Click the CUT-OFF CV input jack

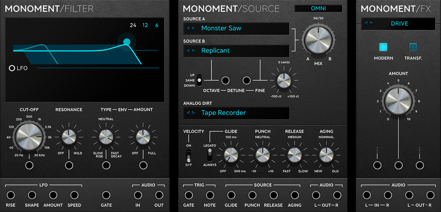[x=29, y=166]
